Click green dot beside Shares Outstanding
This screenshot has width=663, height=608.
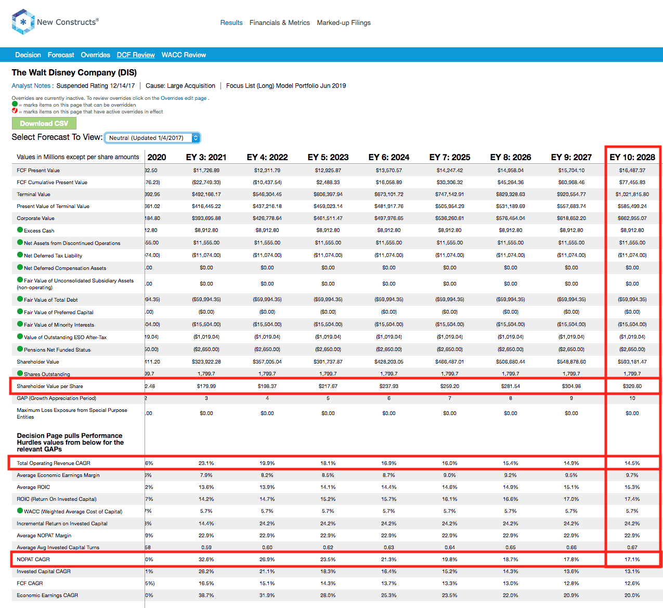click(x=20, y=373)
